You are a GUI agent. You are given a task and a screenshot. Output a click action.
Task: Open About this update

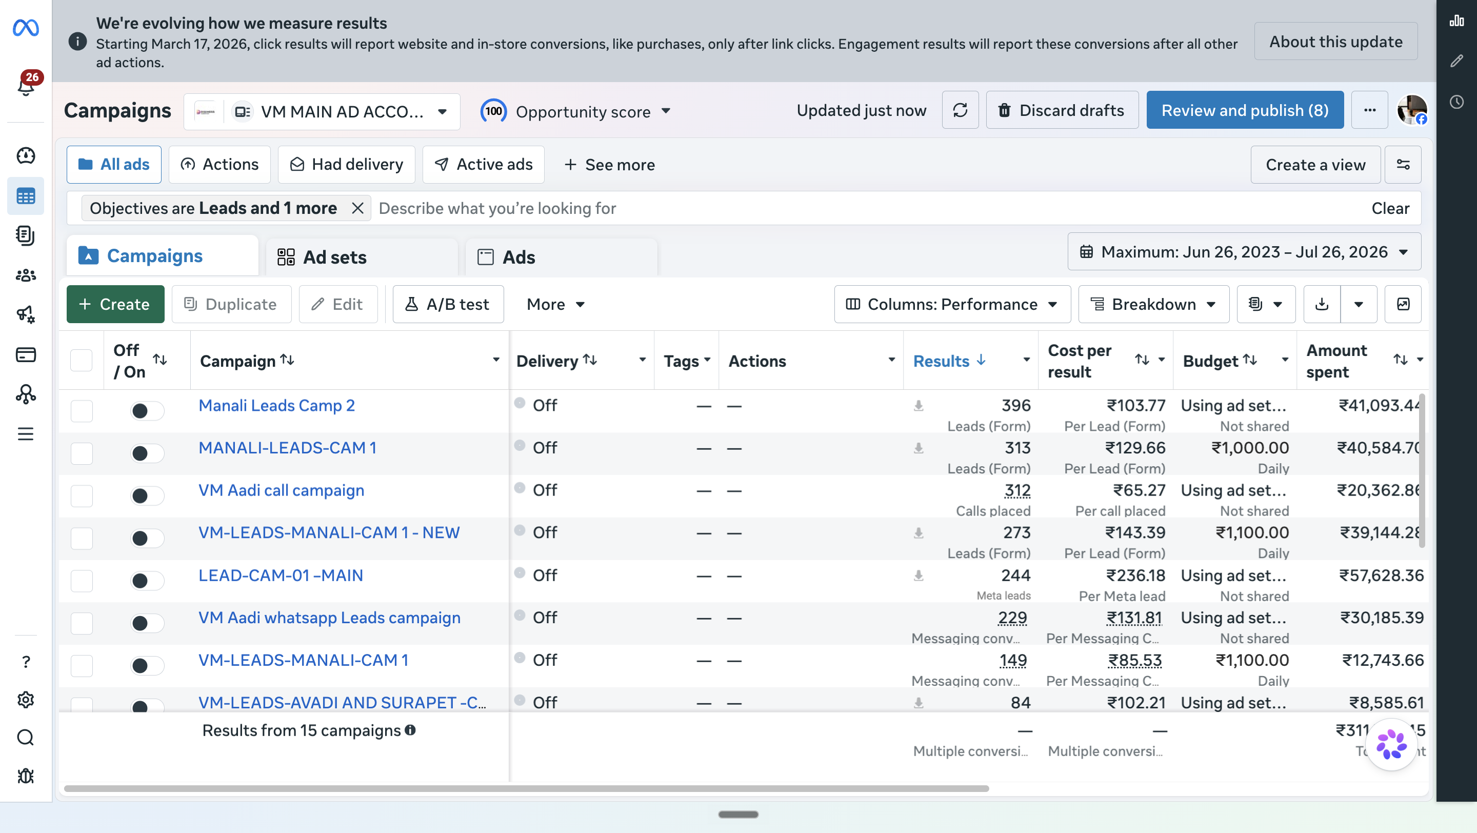click(x=1335, y=41)
